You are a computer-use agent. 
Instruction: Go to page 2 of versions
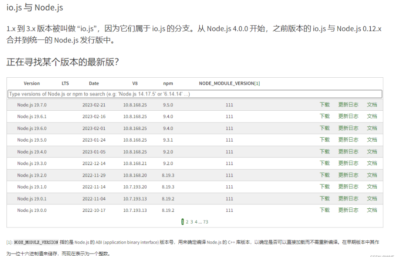tap(187, 222)
